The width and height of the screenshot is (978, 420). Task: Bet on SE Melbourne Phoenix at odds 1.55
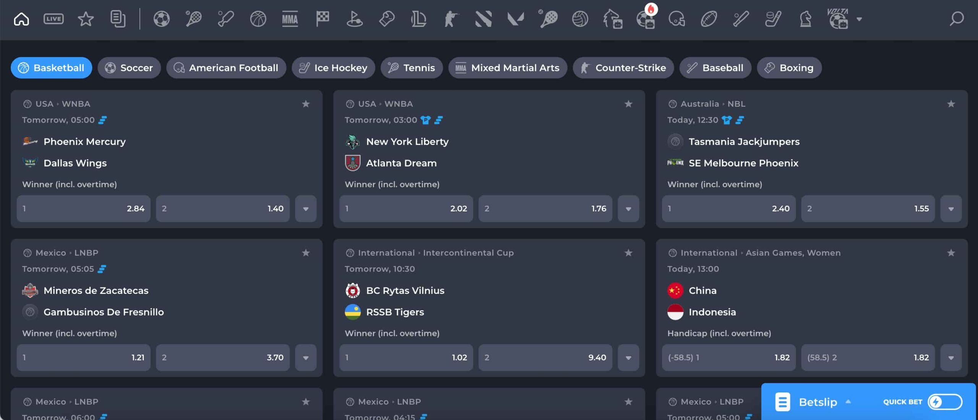pos(868,209)
